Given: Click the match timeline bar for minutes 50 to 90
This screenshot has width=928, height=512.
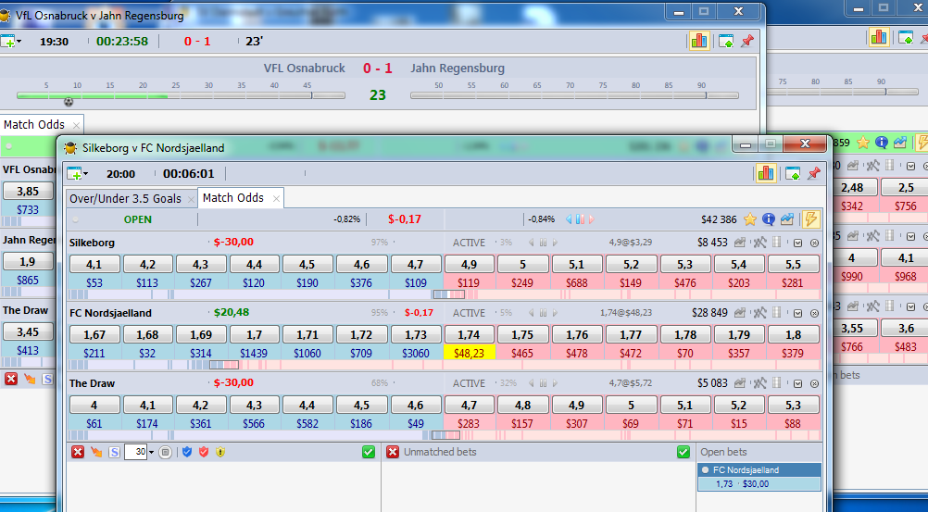Looking at the screenshot, I should click(574, 94).
